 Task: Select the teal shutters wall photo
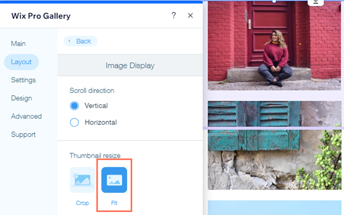[274, 145]
